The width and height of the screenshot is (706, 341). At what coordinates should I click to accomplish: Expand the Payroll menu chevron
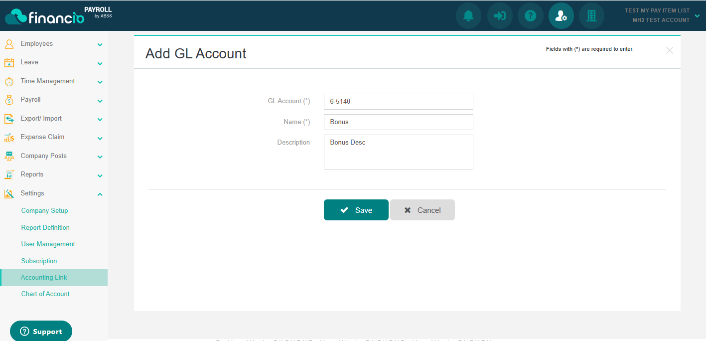(x=100, y=101)
